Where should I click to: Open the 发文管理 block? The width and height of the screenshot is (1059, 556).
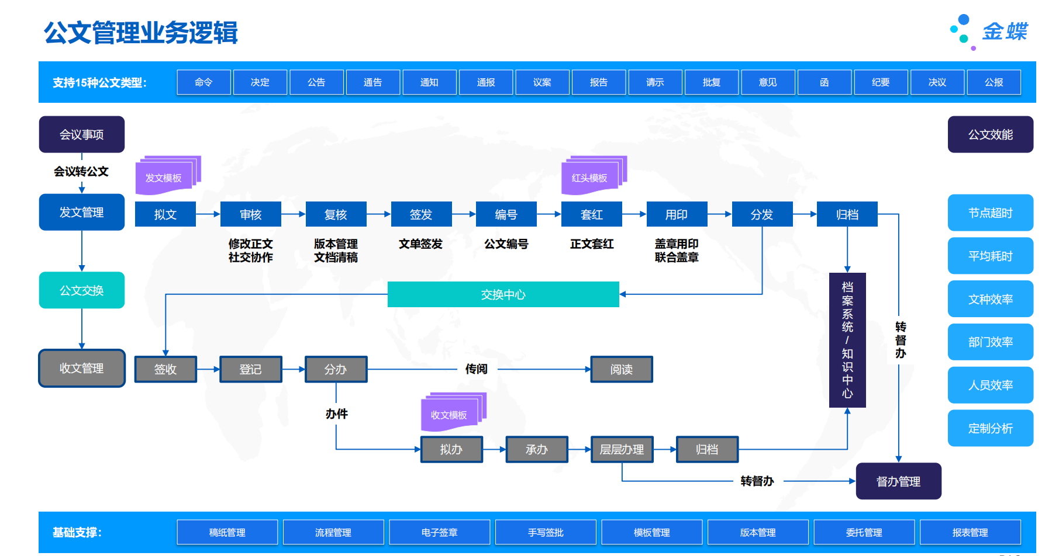82,212
